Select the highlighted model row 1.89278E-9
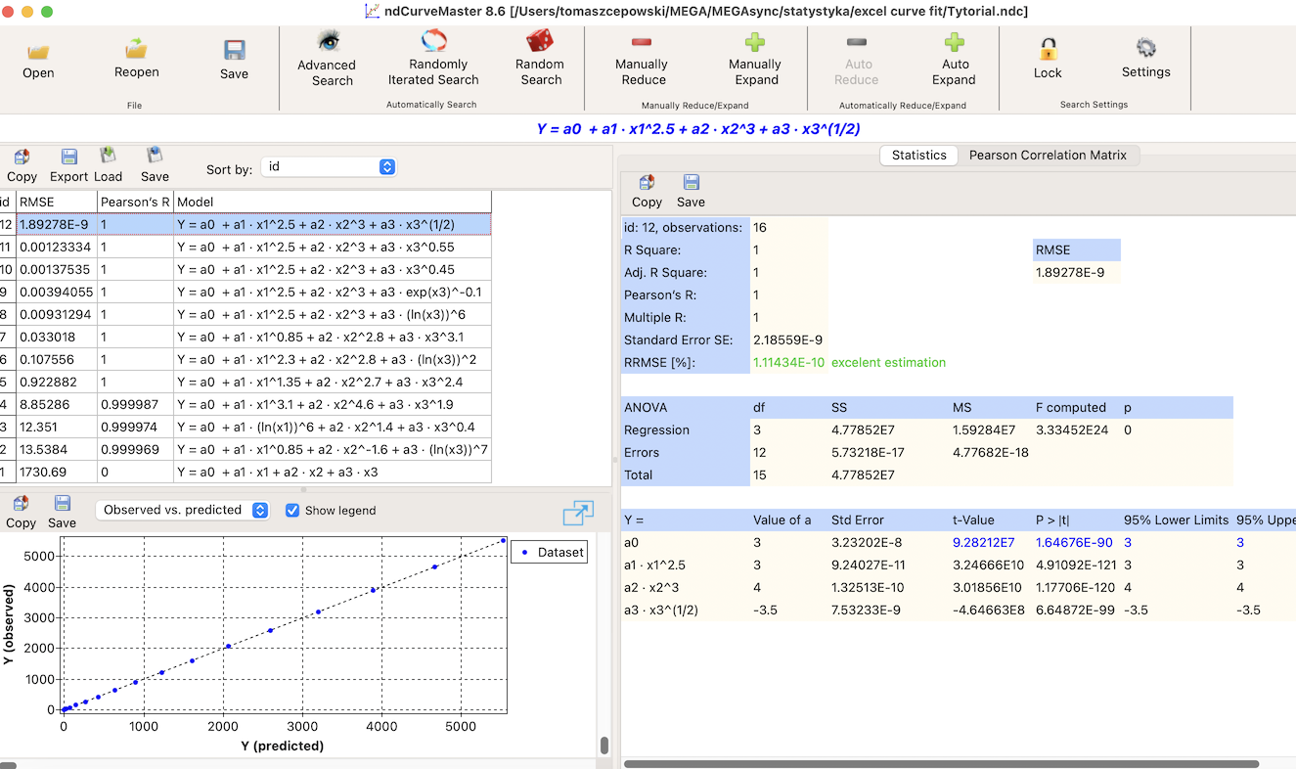Image resolution: width=1296 pixels, height=769 pixels. [x=245, y=225]
